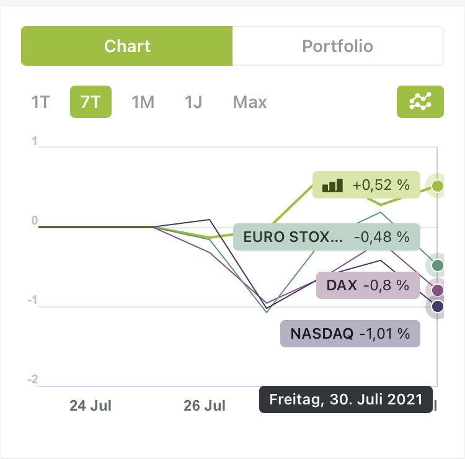Click the EURO STOXX -0,48 % label
This screenshot has width=465, height=459.
coord(326,236)
